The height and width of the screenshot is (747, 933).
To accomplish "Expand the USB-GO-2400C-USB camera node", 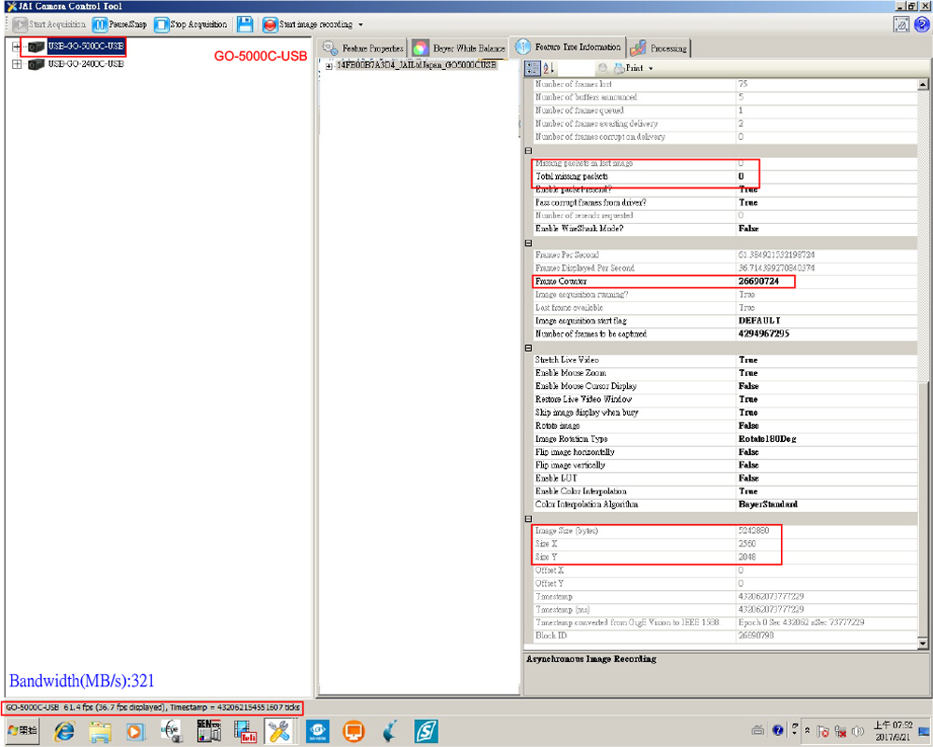I will [17, 64].
